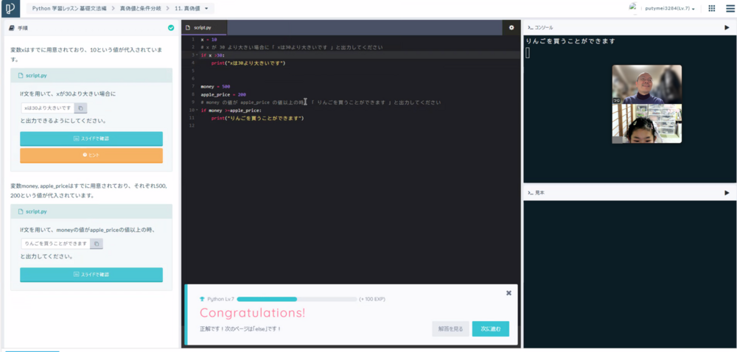Screen dimensions: 737x352
Task: Click the Progate logo in top-left corner
Action: [12, 9]
